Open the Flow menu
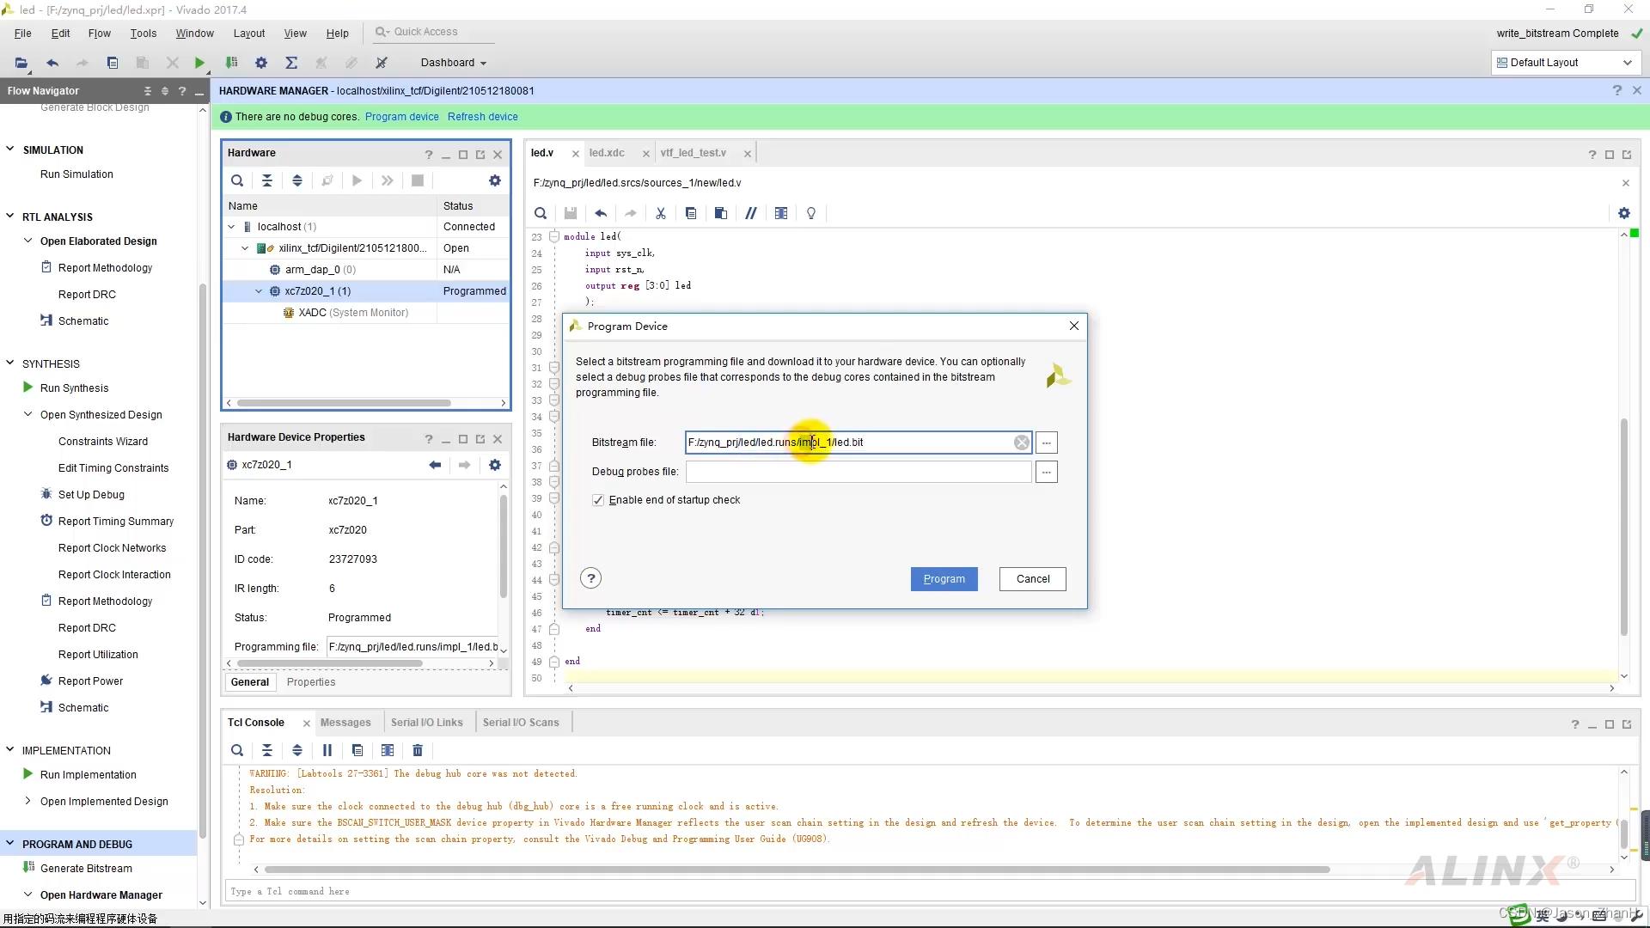Viewport: 1650px width, 928px height. tap(99, 34)
